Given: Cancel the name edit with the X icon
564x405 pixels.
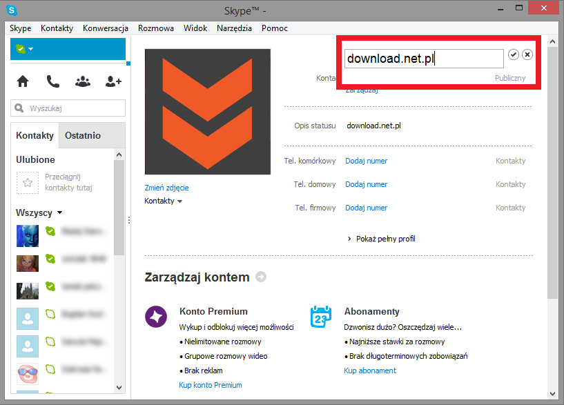Looking at the screenshot, I should (527, 55).
